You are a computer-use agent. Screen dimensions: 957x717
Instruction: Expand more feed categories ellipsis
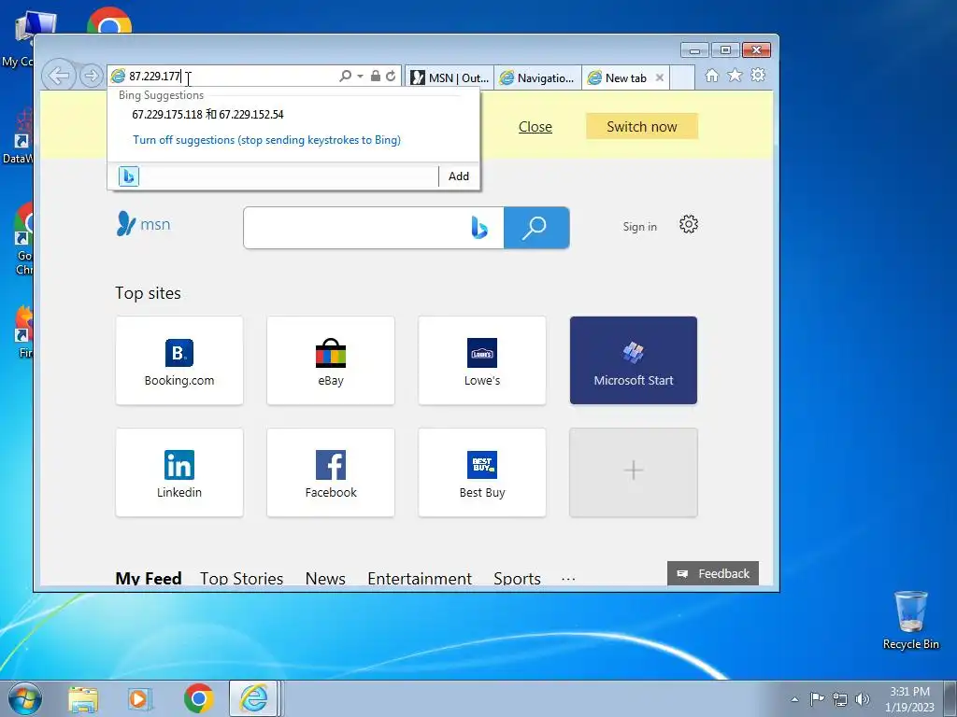pyautogui.click(x=568, y=579)
